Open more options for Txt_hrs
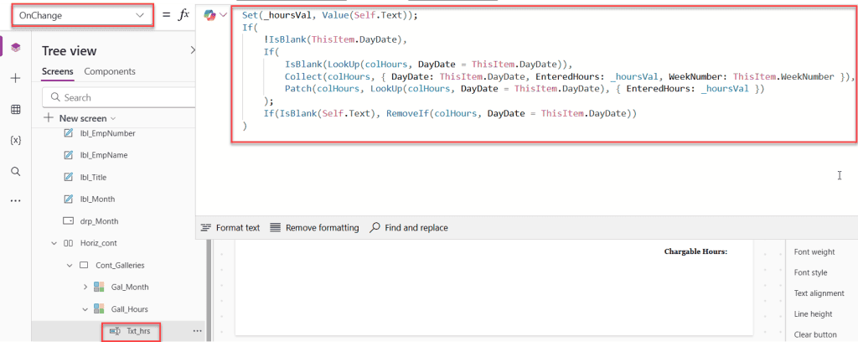Image resolution: width=858 pixels, height=342 pixels. 197,331
